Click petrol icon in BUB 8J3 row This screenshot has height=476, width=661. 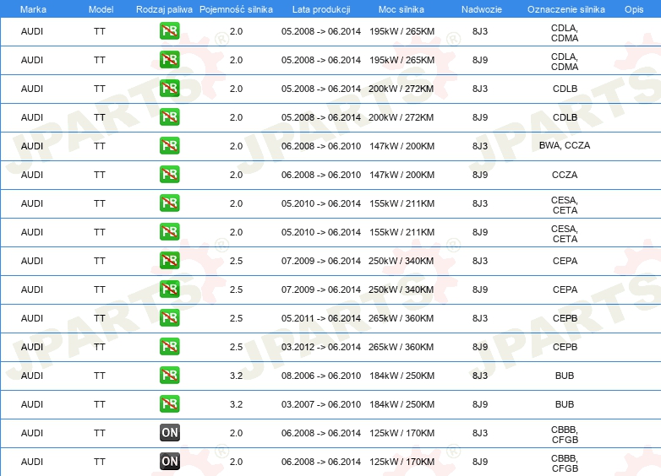point(169,375)
